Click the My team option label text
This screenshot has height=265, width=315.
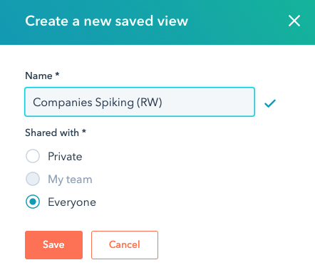(70, 180)
